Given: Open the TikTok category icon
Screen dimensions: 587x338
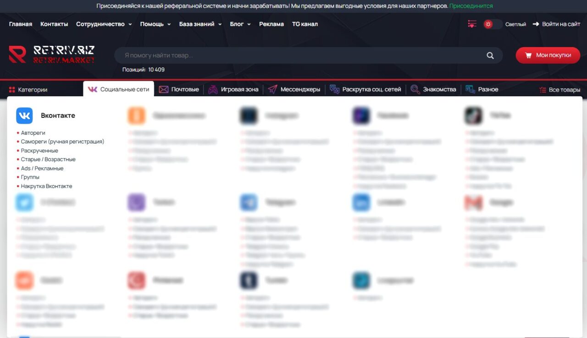Looking at the screenshot, I should [x=473, y=115].
